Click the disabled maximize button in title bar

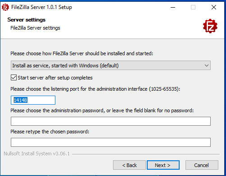pyautogui.click(x=193, y=7)
